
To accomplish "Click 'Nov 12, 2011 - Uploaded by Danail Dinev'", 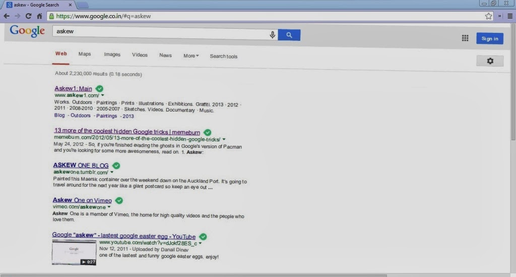I will [144, 249].
